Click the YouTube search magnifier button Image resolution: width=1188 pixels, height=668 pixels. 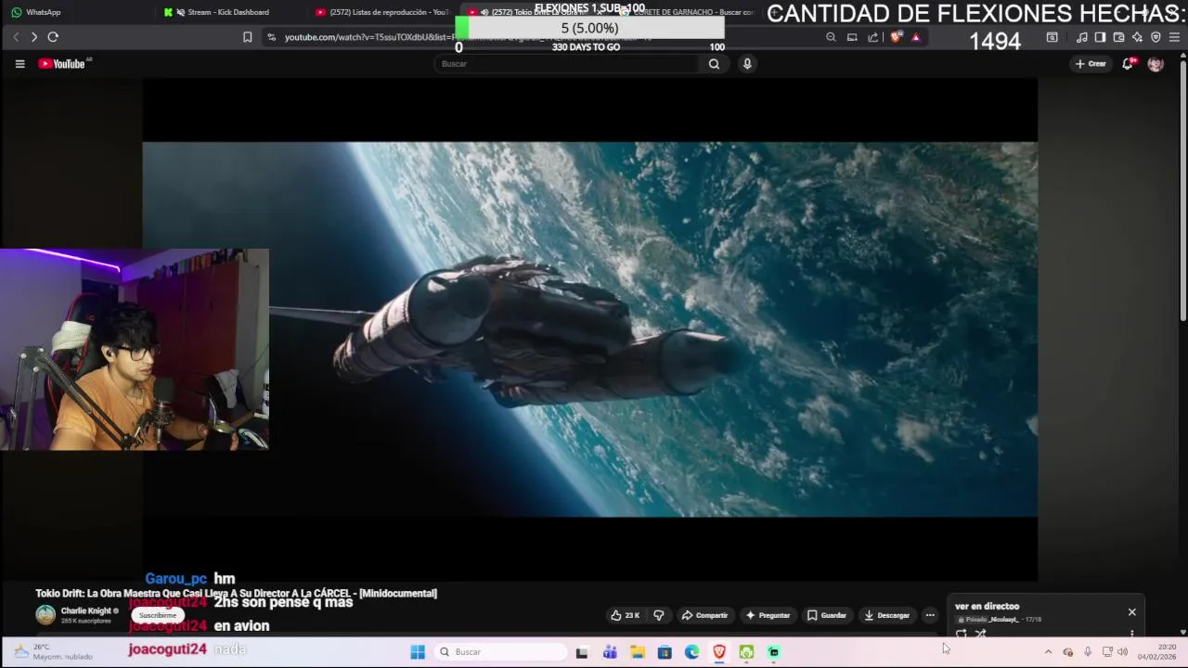click(714, 64)
